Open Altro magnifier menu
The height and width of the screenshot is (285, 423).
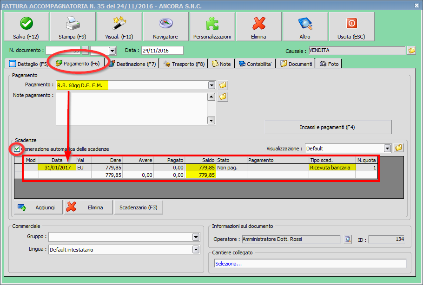[x=305, y=26]
